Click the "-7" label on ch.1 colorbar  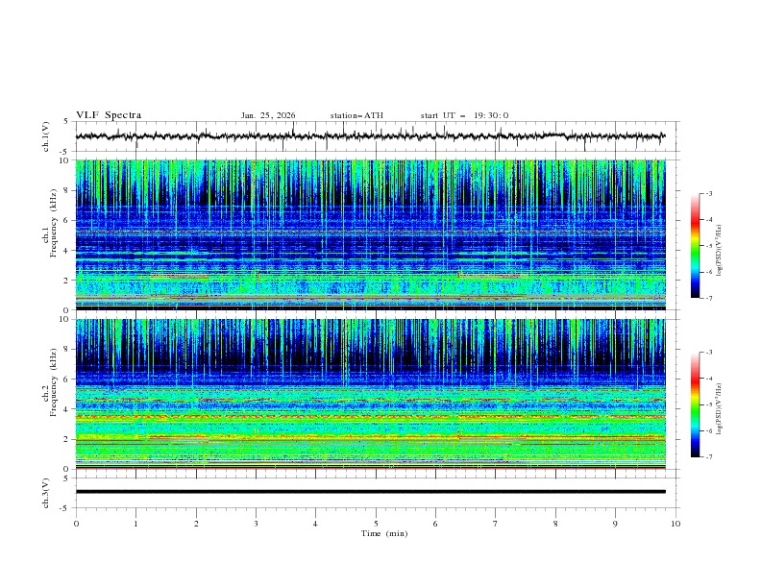pyautogui.click(x=709, y=299)
